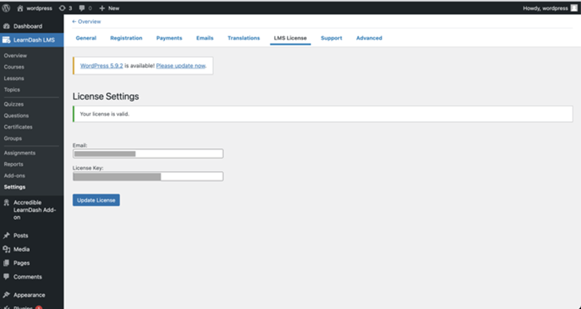
Task: Open the Advanced tab
Action: coord(369,38)
